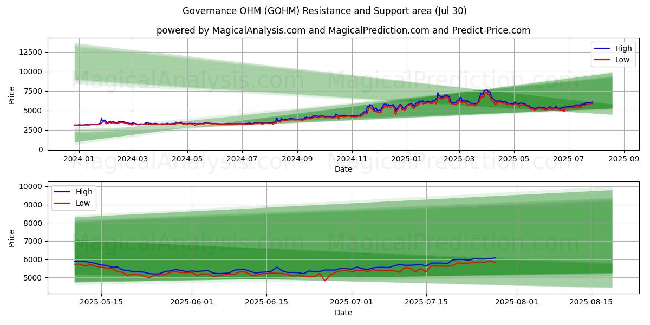Click the "9000" y-axis tick label

(x=32, y=205)
